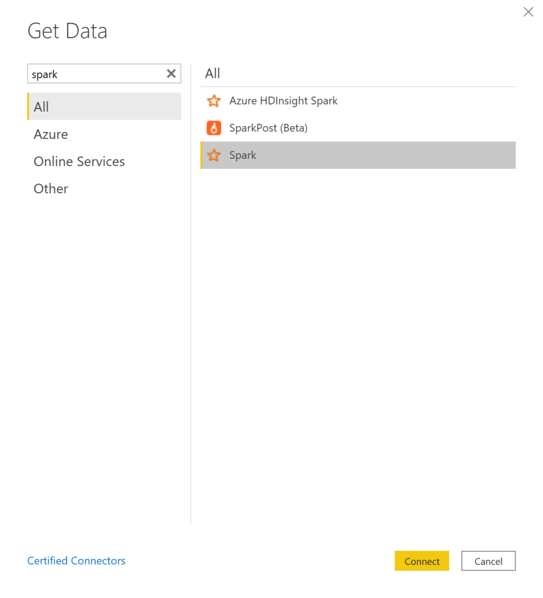This screenshot has width=543, height=598.
Task: Click the X icon to clear the search
Action: [171, 74]
